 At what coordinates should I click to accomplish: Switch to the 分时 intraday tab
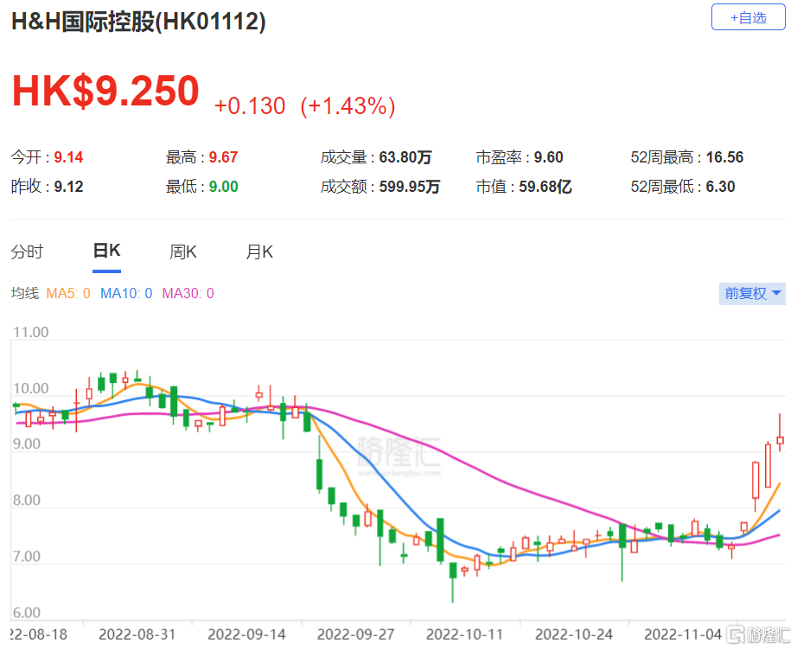[x=27, y=252]
